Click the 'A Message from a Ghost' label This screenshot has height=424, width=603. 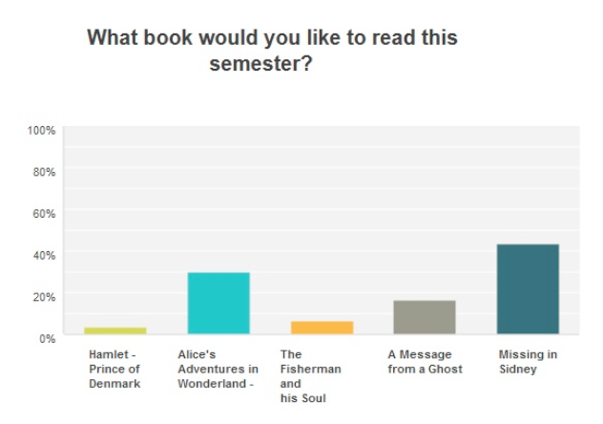[425, 362]
